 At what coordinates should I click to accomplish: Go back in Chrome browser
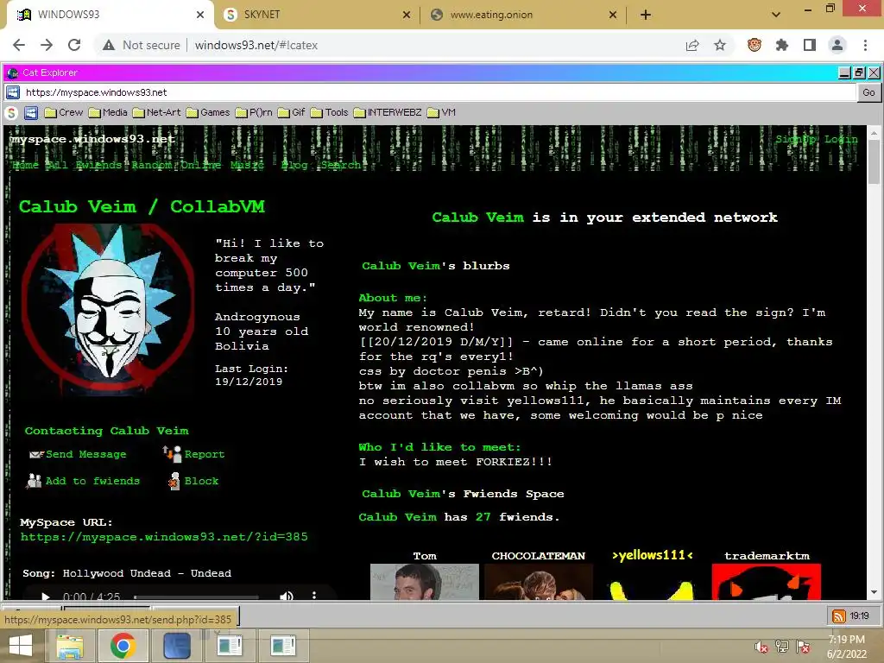coord(19,45)
